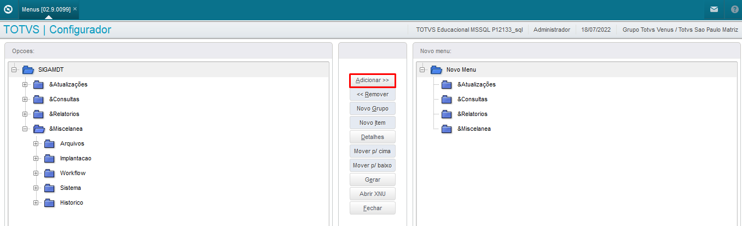Image resolution: width=742 pixels, height=226 pixels.
Task: Expand &Consultas in Opcoes tree
Action: (x=25, y=99)
